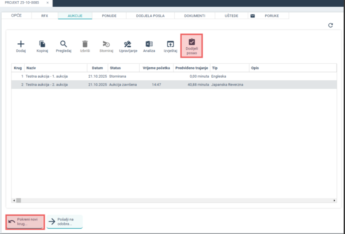345x234 pixels.
Task: Select the PORUKE tab with envelope
Action: coord(267,16)
